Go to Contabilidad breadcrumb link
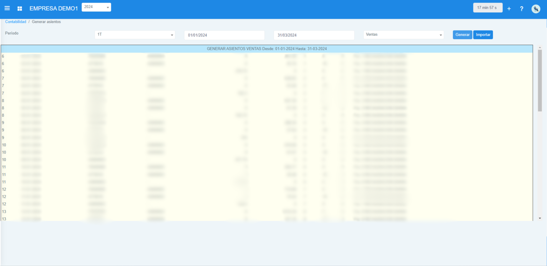 click(x=16, y=22)
